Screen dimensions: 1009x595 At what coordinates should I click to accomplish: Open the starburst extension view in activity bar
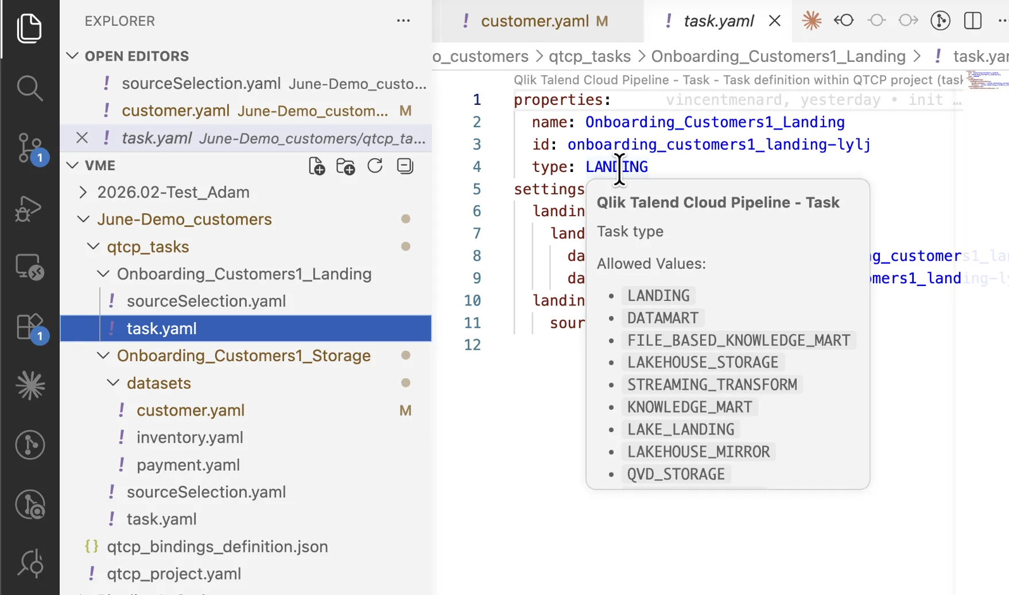click(x=29, y=385)
